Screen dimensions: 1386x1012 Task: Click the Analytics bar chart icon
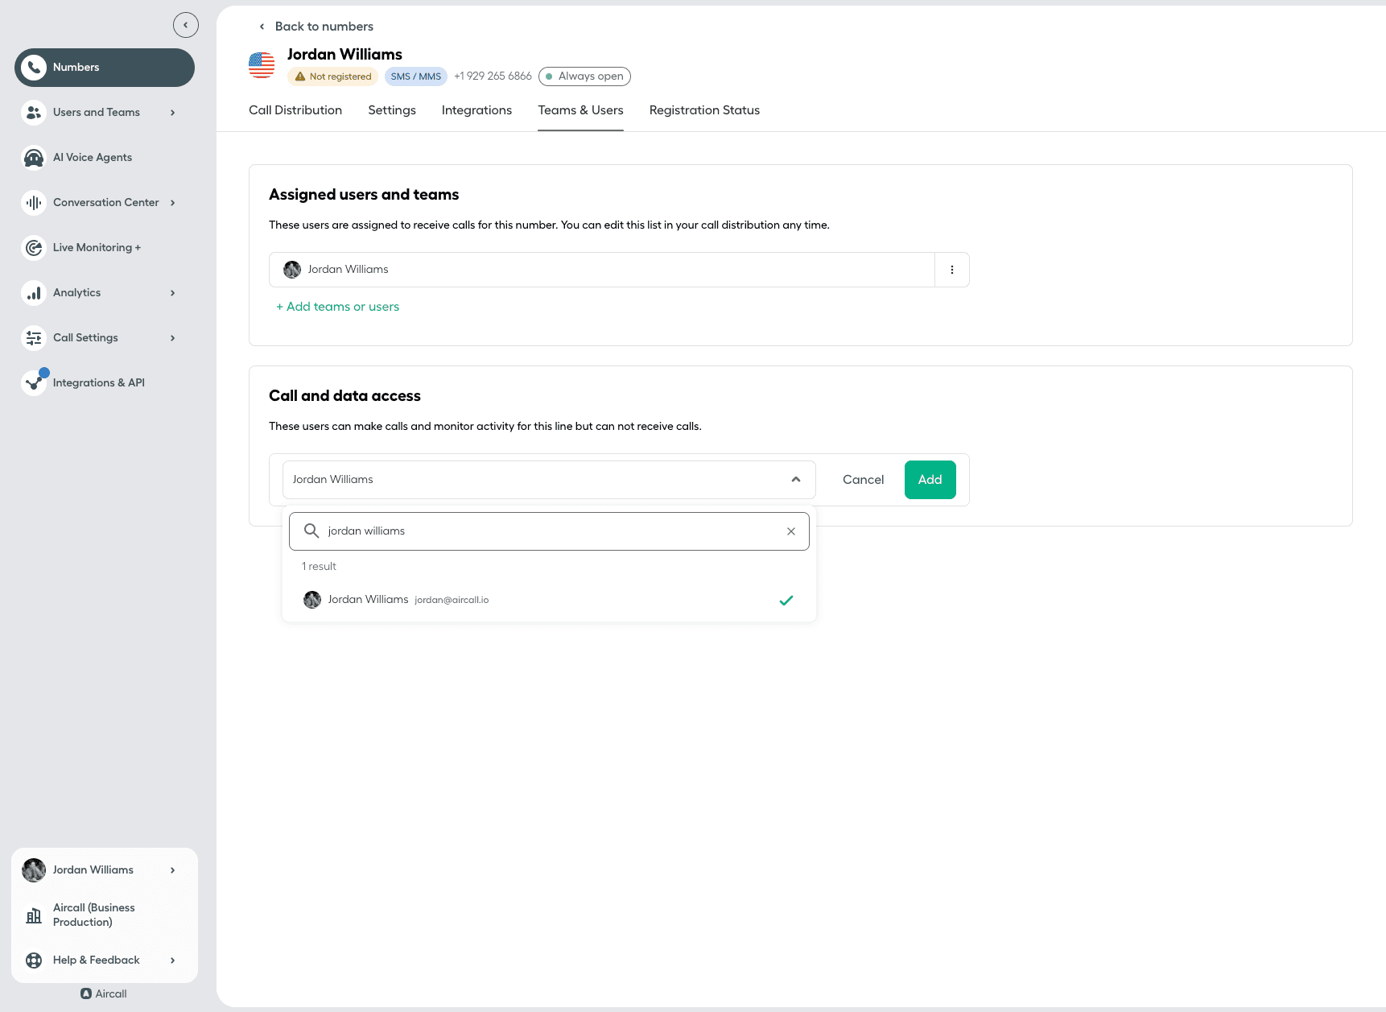tap(34, 293)
